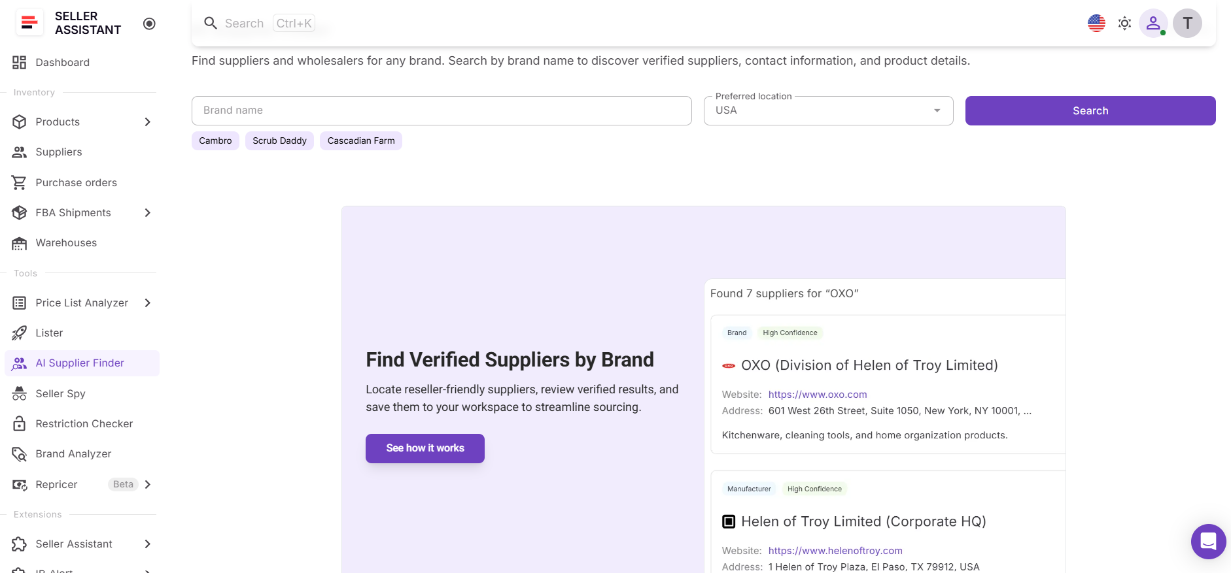This screenshot has height=573, width=1231.
Task: Click the Beta badge next to Repricer
Action: pyautogui.click(x=123, y=484)
